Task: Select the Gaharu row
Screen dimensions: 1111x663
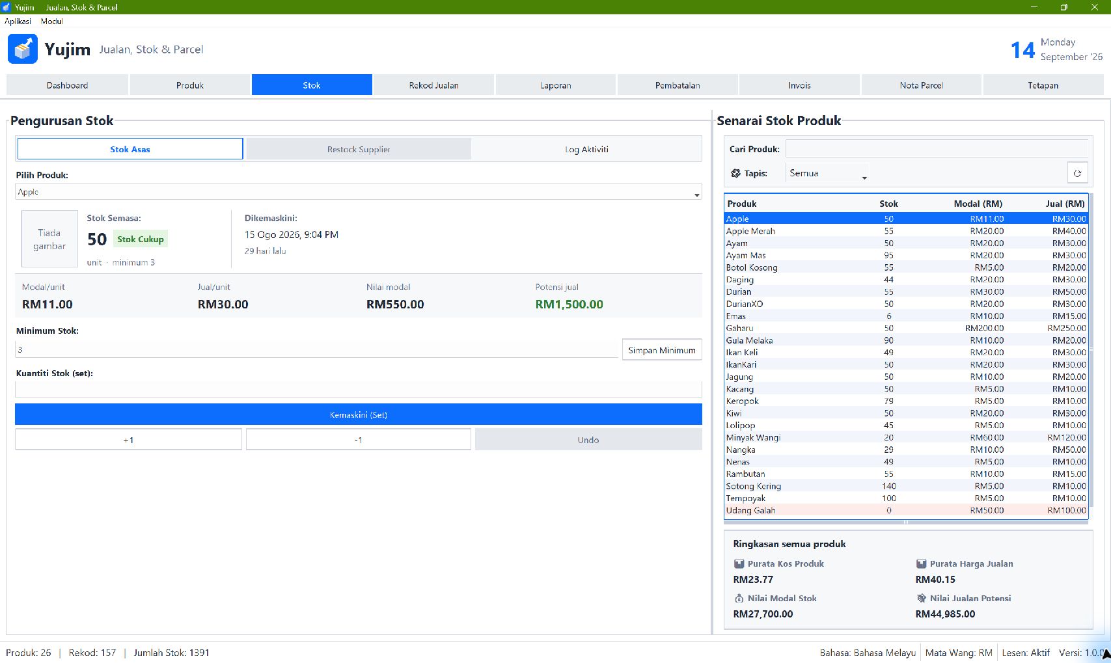Action: point(906,328)
